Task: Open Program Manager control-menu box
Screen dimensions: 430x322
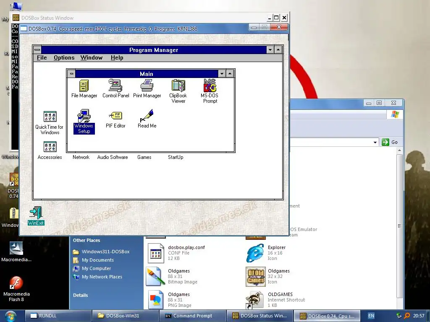Action: [37, 50]
